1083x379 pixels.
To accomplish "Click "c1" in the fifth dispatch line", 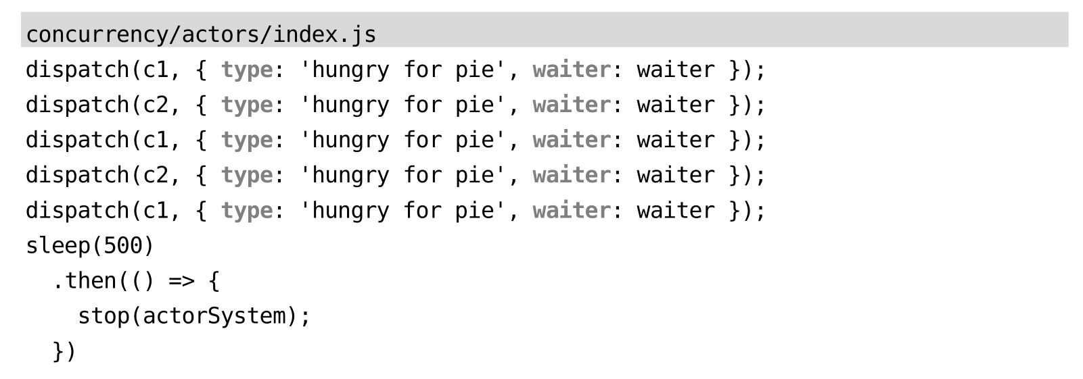I will click(x=155, y=211).
